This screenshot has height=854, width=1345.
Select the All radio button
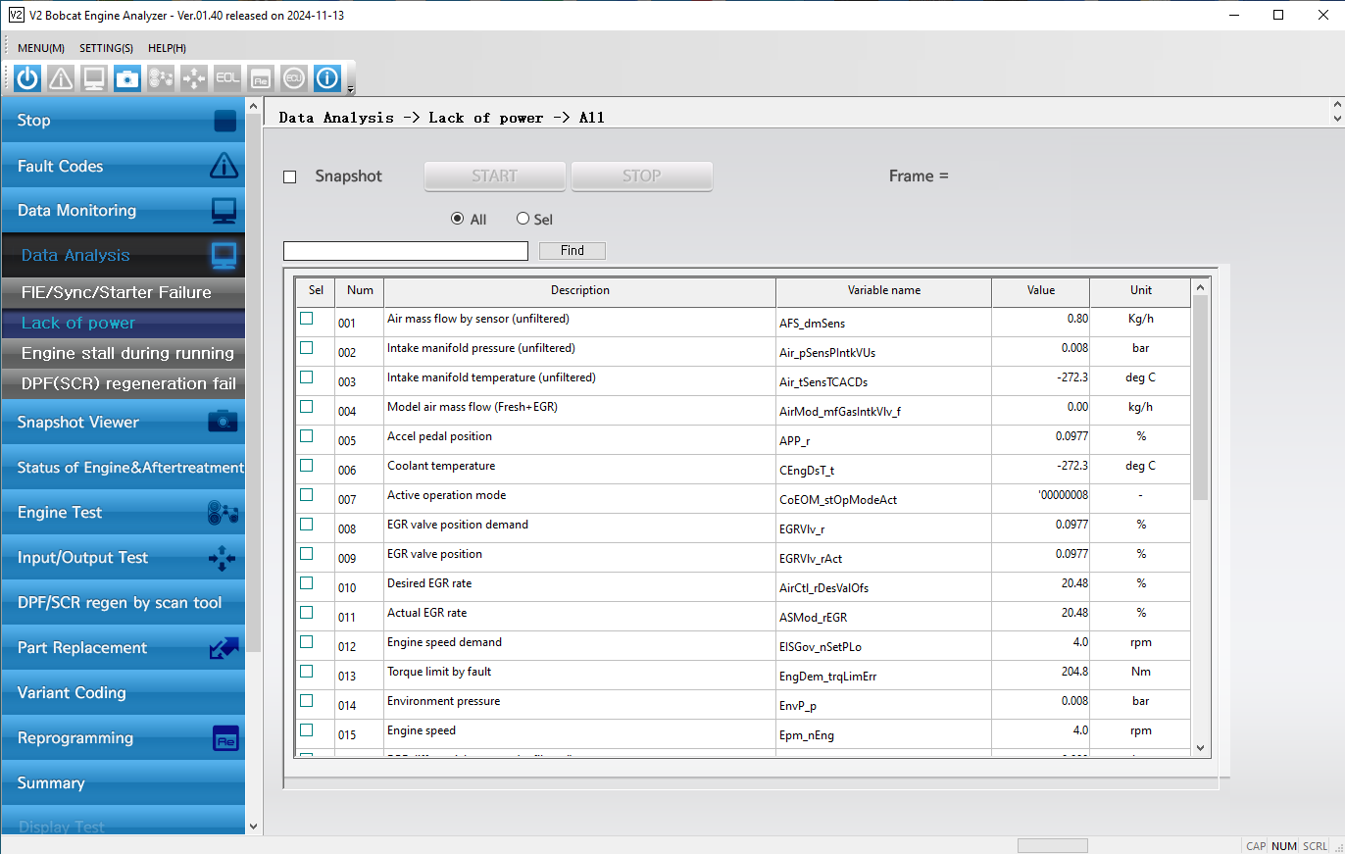click(457, 219)
